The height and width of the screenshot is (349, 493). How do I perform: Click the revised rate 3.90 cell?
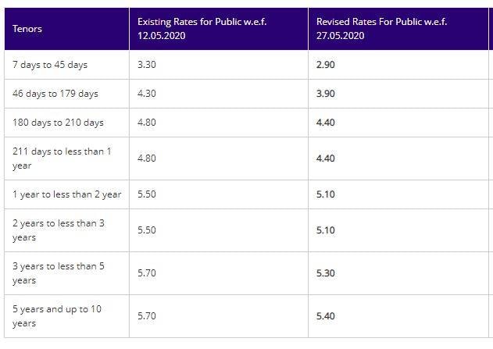[x=326, y=94]
